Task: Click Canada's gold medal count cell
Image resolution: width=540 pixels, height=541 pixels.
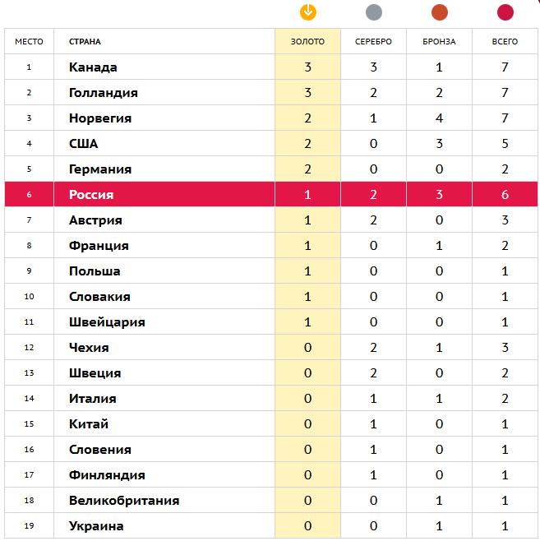Action: point(307,67)
